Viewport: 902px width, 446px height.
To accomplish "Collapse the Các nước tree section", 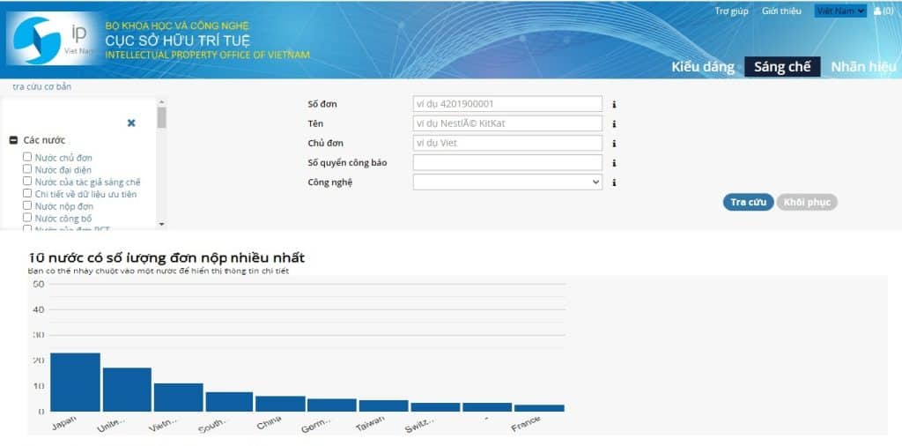I will pyautogui.click(x=14, y=140).
